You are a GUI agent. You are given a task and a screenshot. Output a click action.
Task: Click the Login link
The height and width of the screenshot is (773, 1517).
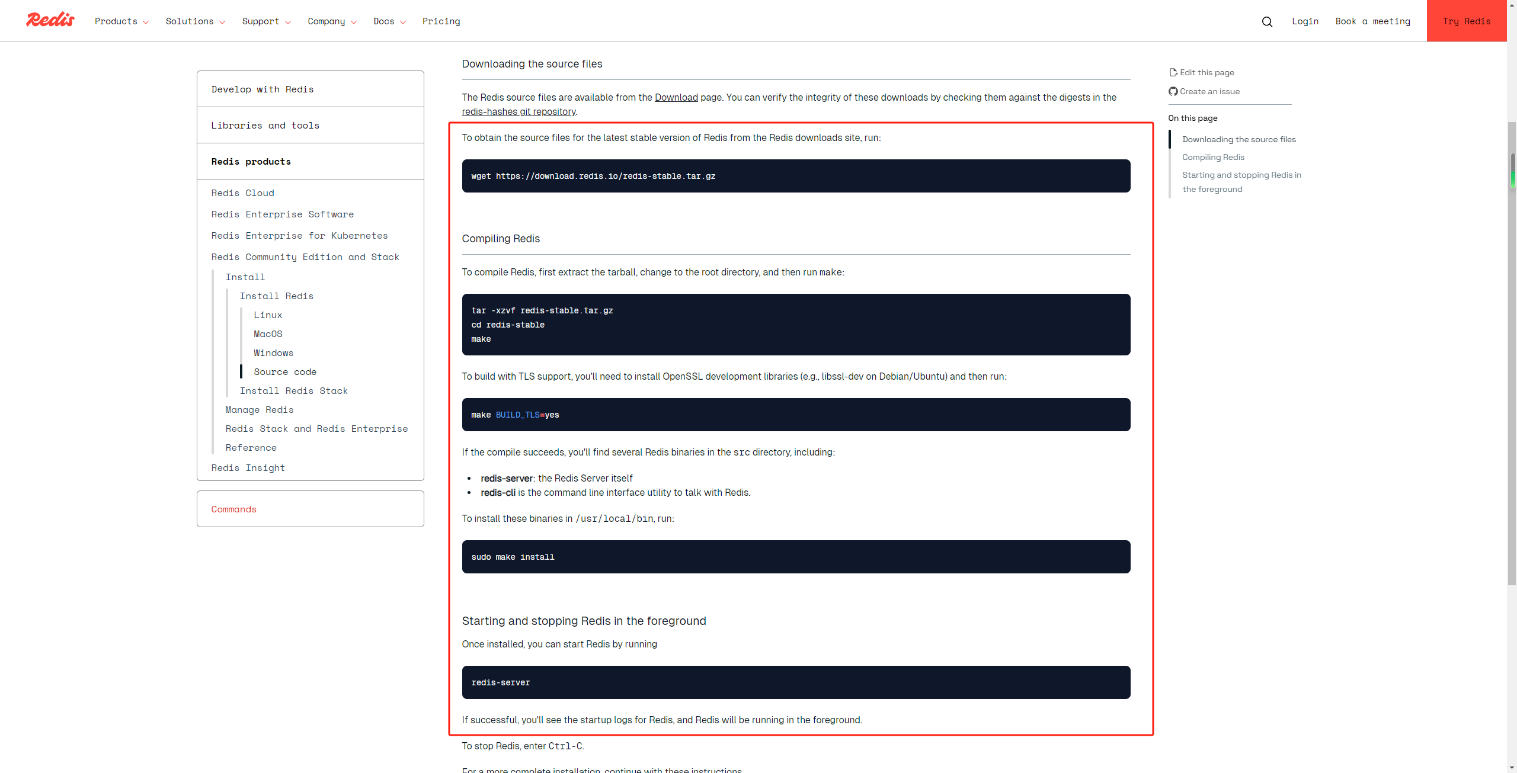[1305, 21]
